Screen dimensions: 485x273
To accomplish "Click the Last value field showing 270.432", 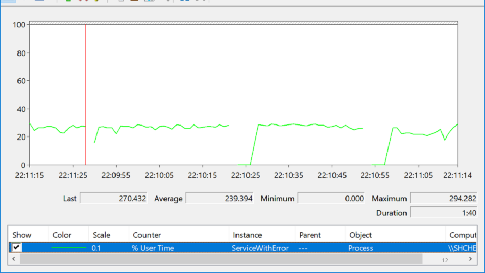I will tap(114, 198).
